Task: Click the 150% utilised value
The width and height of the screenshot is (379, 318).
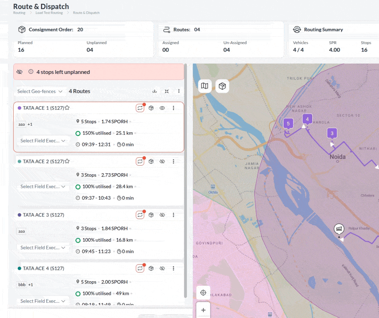Action: click(x=97, y=133)
